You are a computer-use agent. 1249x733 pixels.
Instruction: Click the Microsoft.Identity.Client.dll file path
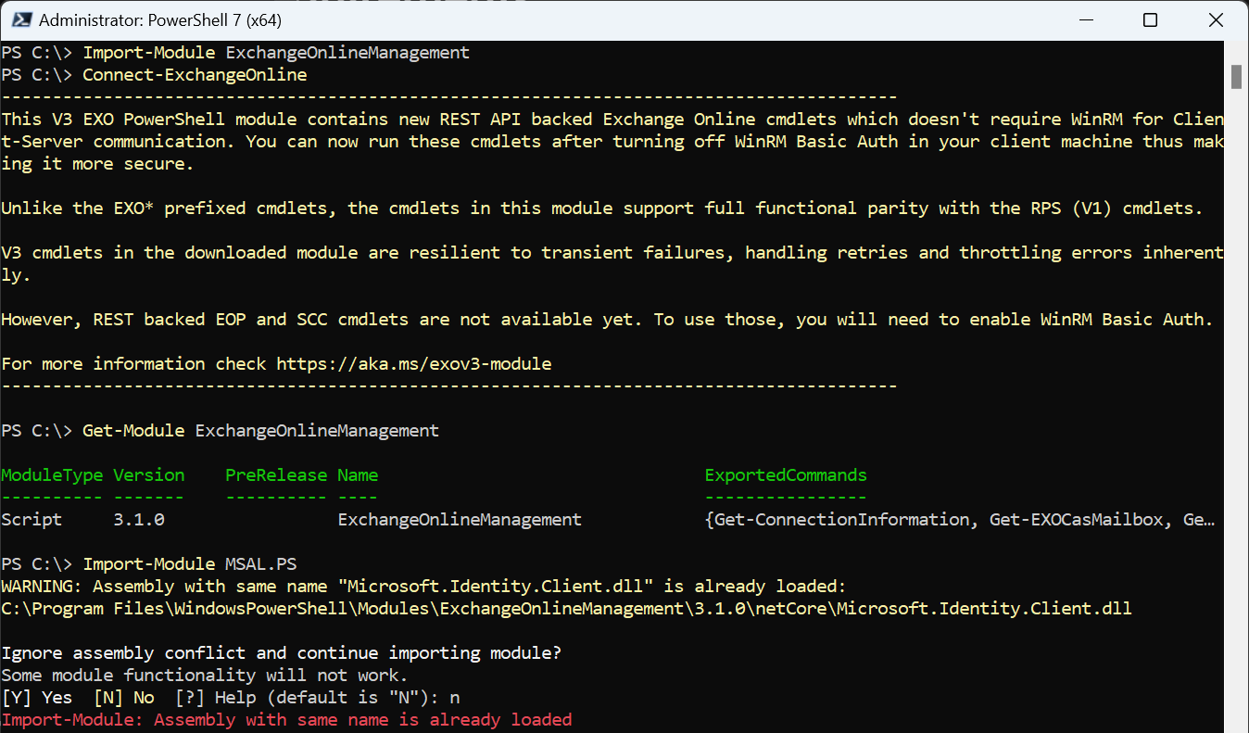(x=566, y=608)
